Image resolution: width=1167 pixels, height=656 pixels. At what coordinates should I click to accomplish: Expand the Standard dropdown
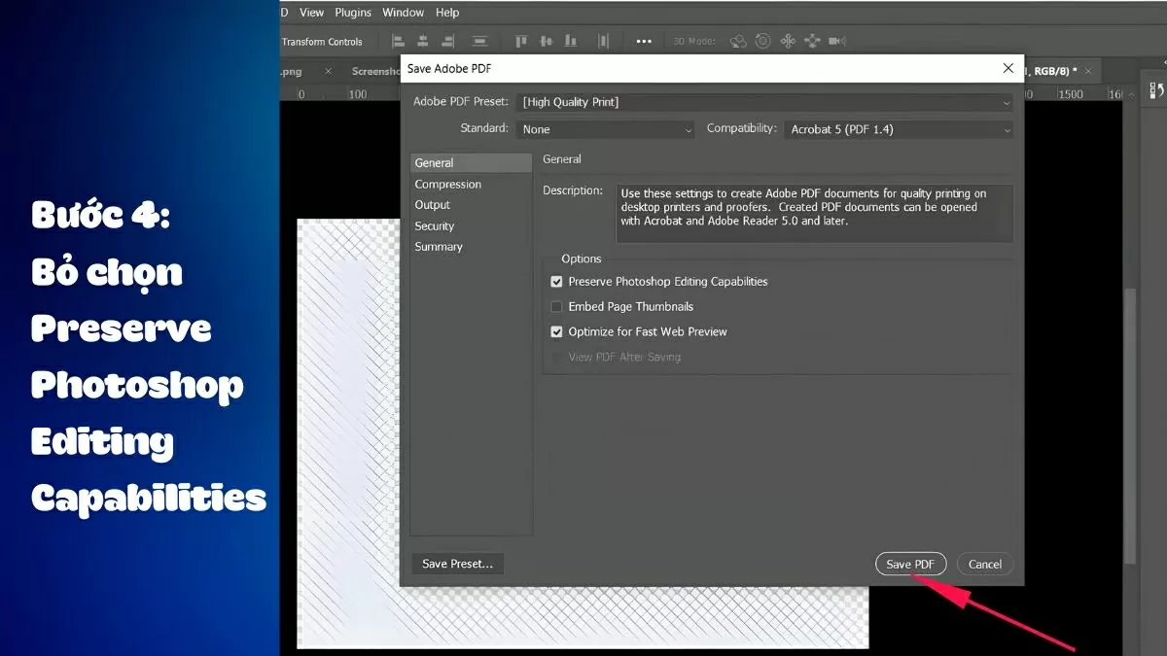605,129
